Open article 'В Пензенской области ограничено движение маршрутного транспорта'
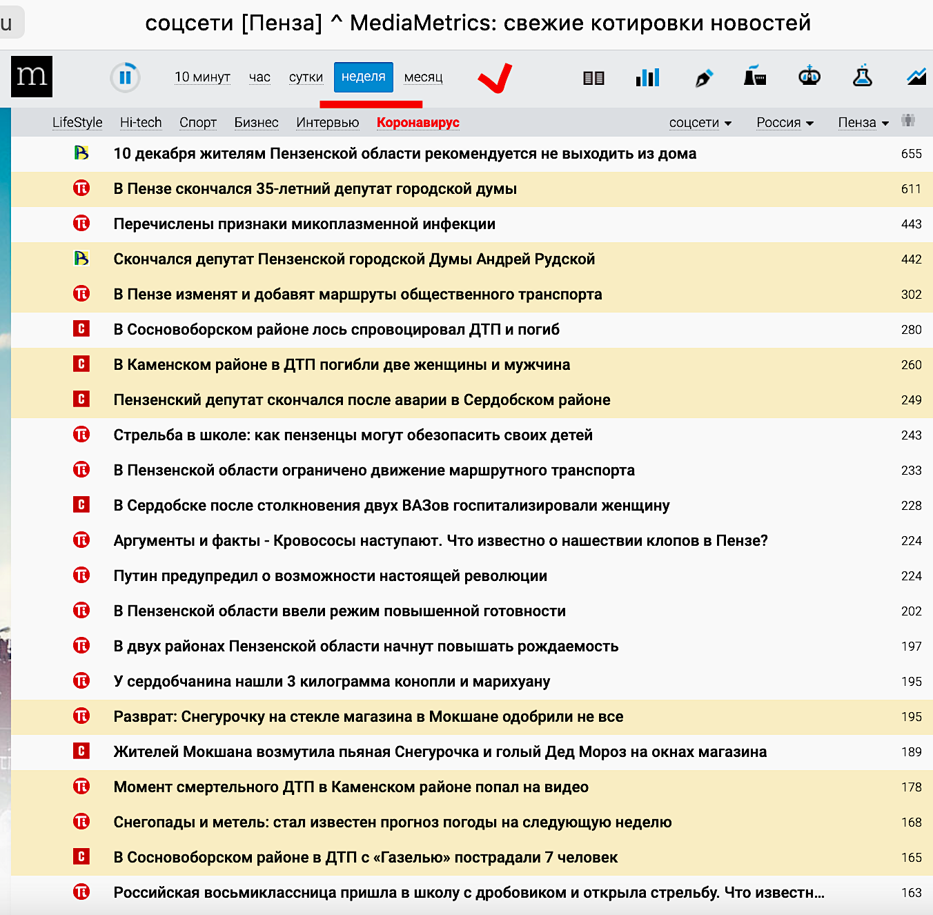This screenshot has height=915, width=933. [x=374, y=470]
